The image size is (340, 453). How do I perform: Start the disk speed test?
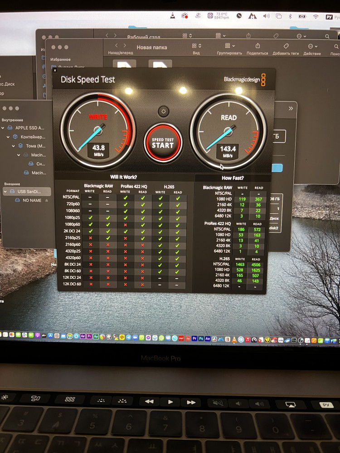162,142
